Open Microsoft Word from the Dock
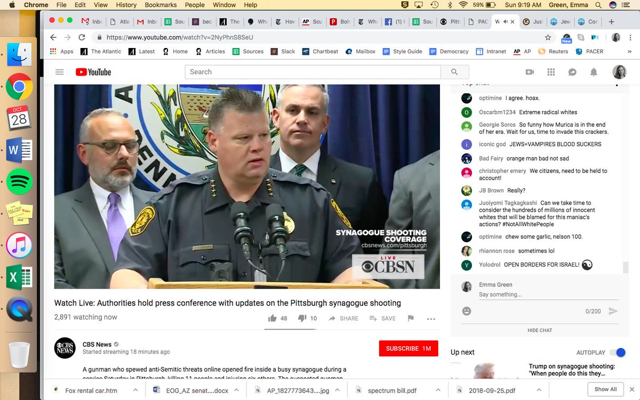Image resolution: width=640 pixels, height=400 pixels. (19, 150)
